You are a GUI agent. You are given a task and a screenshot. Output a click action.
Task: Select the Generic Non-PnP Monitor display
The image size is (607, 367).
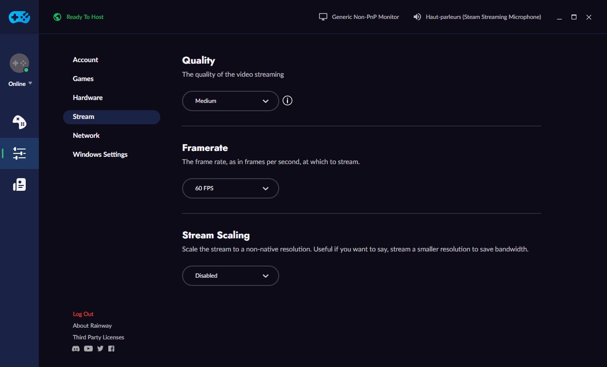click(359, 17)
